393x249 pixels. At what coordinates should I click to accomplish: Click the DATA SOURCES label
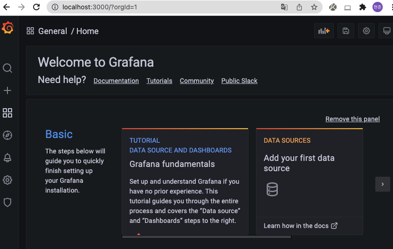287,140
